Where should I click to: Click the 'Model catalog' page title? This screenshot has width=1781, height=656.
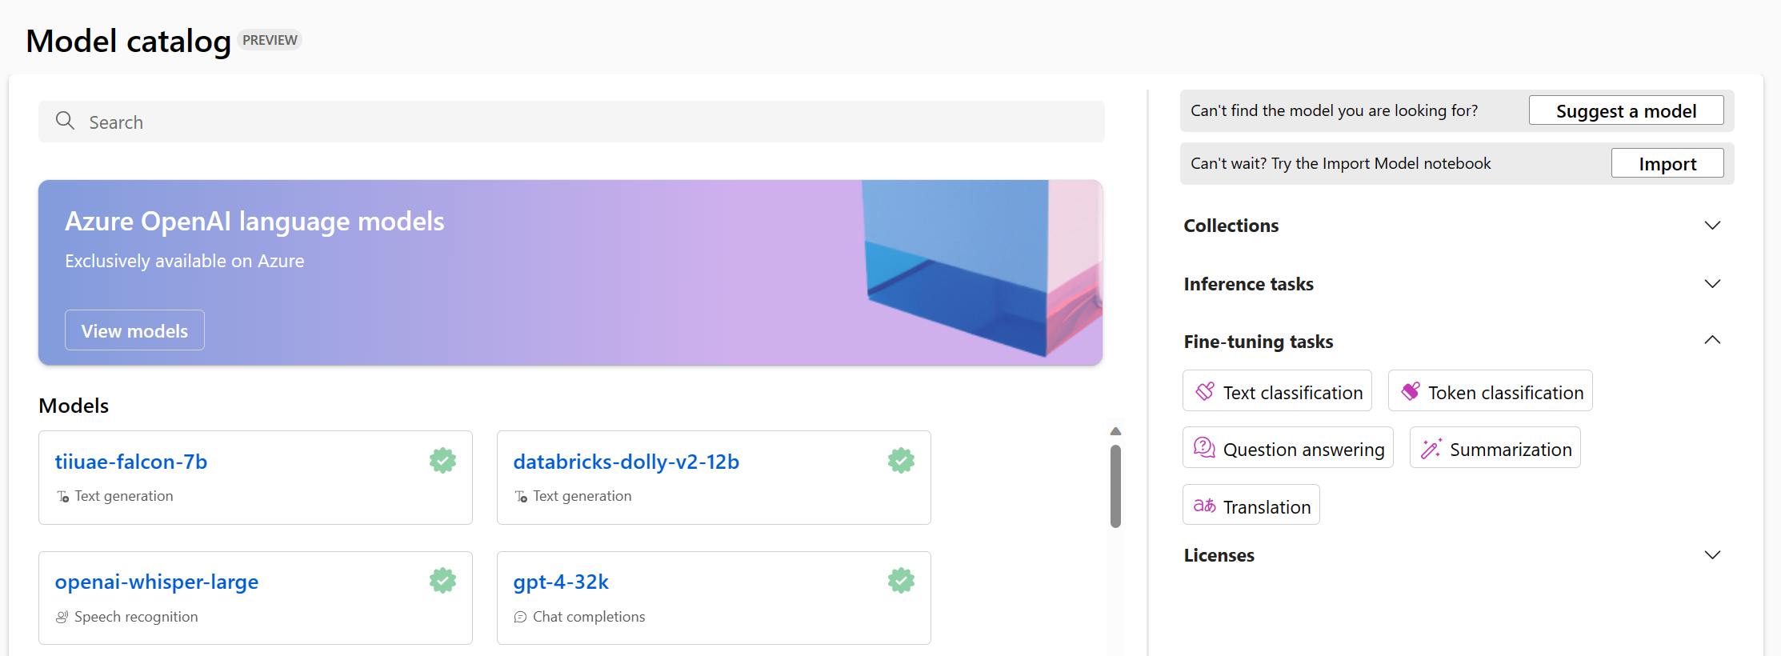tap(128, 41)
